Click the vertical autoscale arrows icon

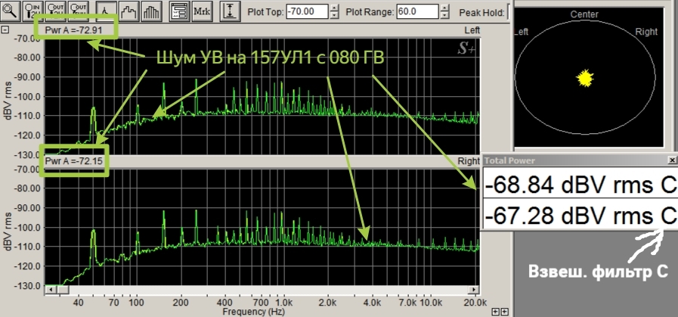click(x=230, y=11)
